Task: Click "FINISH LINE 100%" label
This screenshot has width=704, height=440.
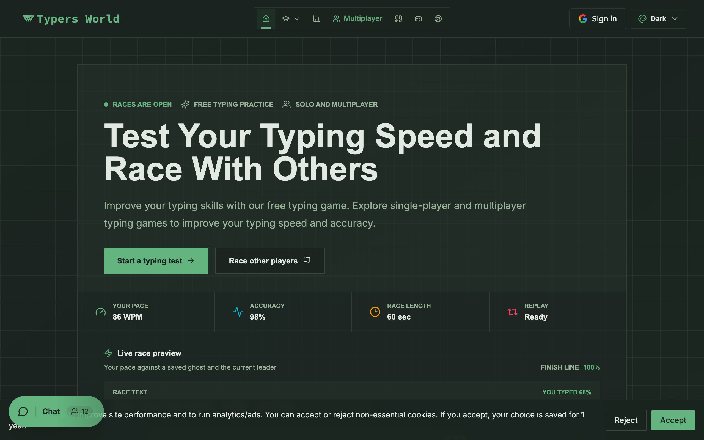Action: (570, 367)
